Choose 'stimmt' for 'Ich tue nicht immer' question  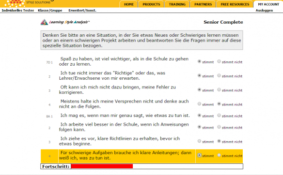[199, 75]
